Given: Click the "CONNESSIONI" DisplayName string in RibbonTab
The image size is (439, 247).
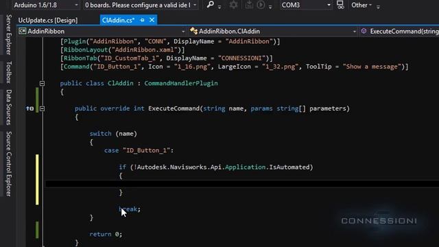Looking at the screenshot, I should [x=241, y=58].
